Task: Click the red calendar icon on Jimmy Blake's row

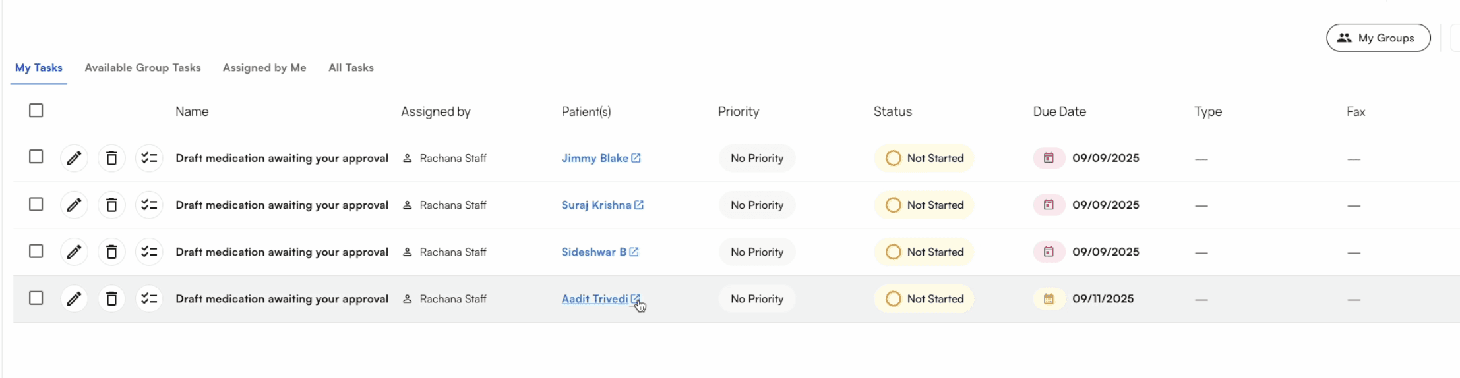Action: (1049, 158)
